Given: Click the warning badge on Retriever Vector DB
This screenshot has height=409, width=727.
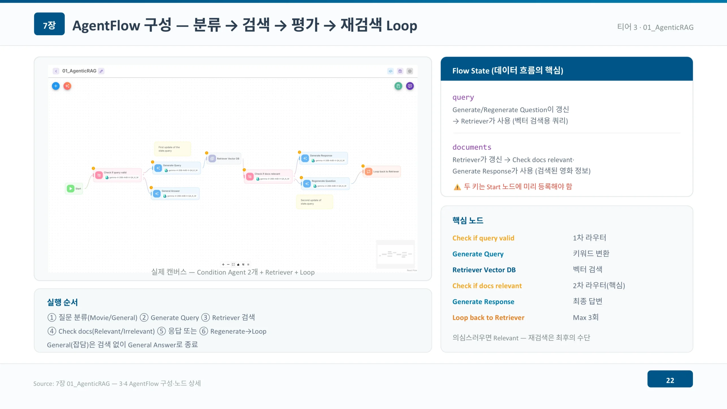Looking at the screenshot, I should click(207, 153).
